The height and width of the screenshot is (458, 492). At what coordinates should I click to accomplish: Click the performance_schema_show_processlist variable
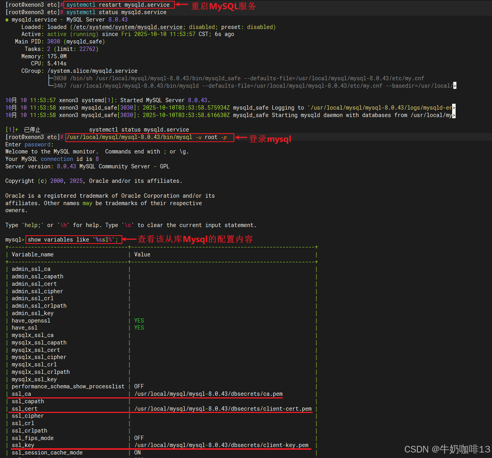pyautogui.click(x=68, y=386)
